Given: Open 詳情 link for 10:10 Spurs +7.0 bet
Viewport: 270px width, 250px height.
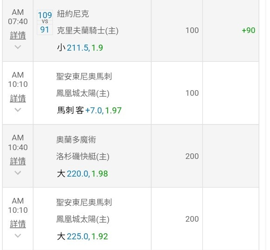Looking at the screenshot, I should click(18, 99).
